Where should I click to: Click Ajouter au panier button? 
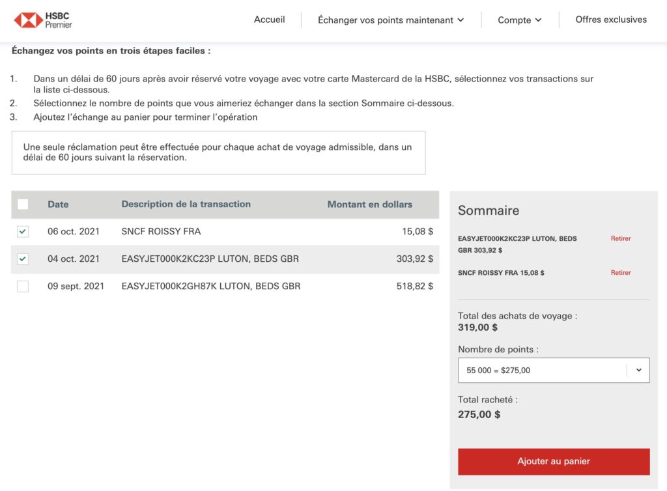553,461
